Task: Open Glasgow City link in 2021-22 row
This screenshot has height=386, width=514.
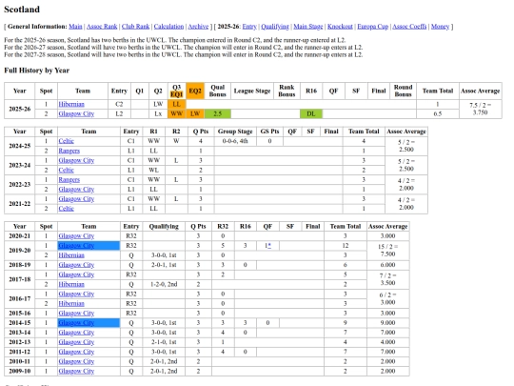Action: tap(76, 199)
